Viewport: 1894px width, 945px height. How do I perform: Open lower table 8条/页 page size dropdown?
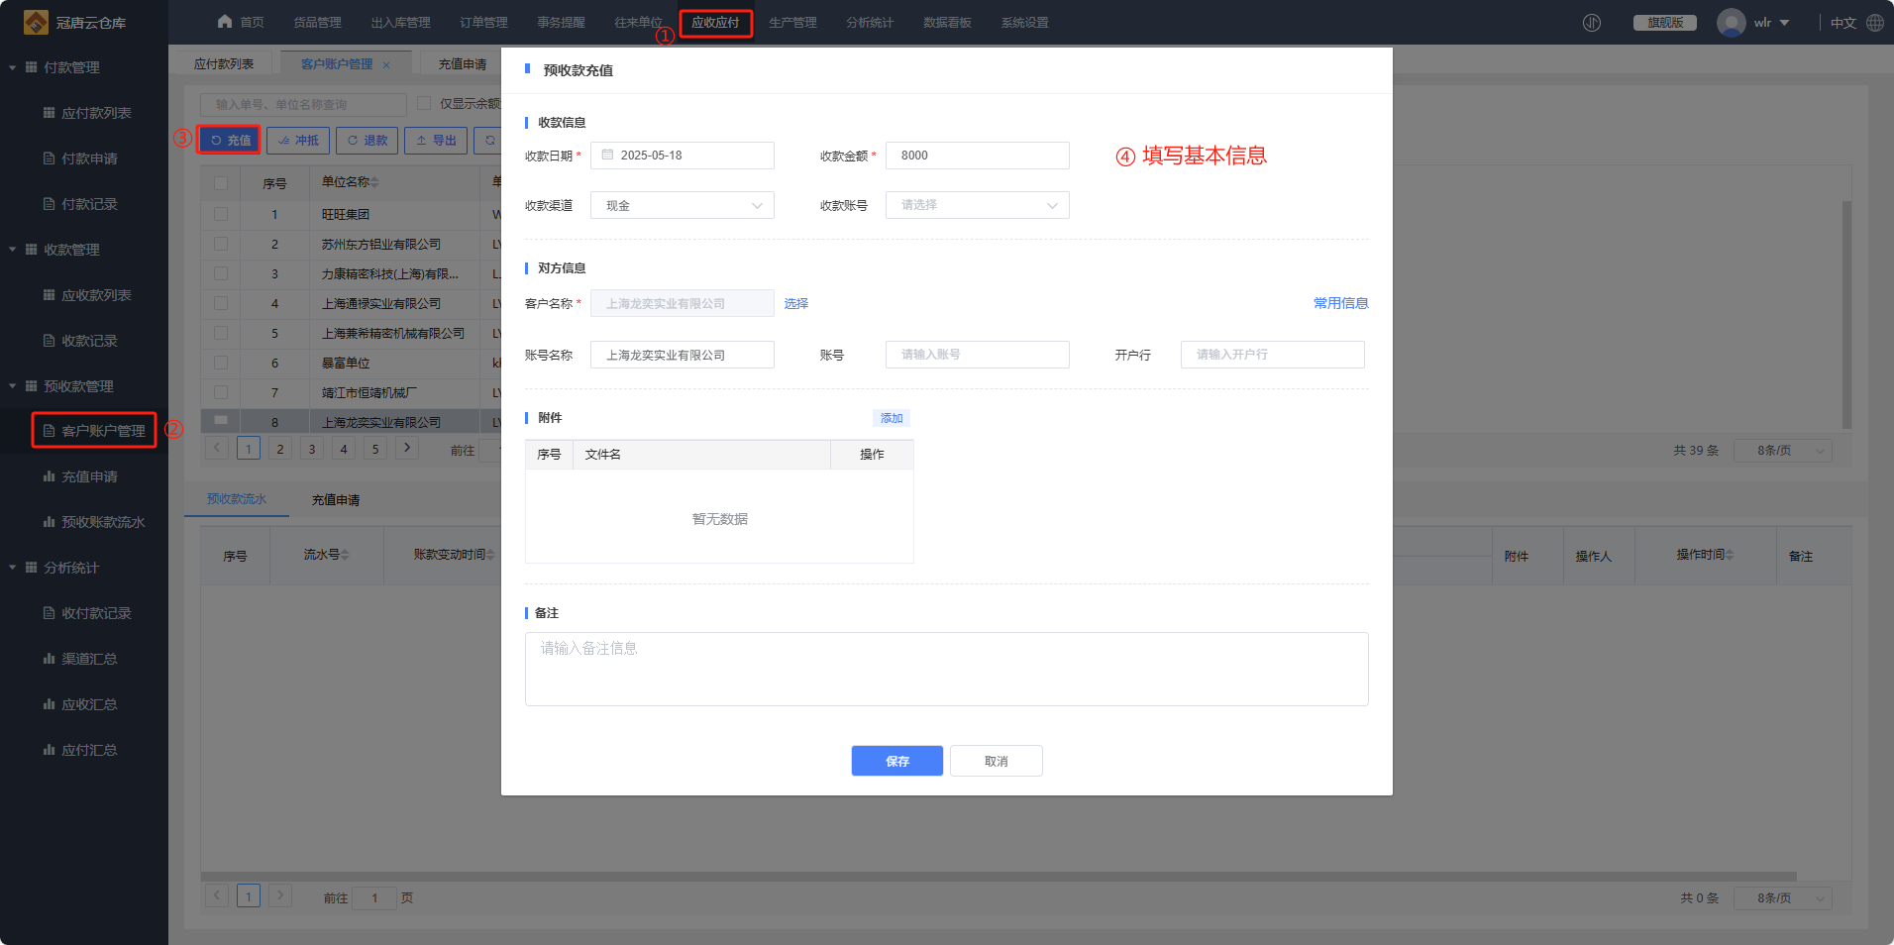tap(1783, 898)
